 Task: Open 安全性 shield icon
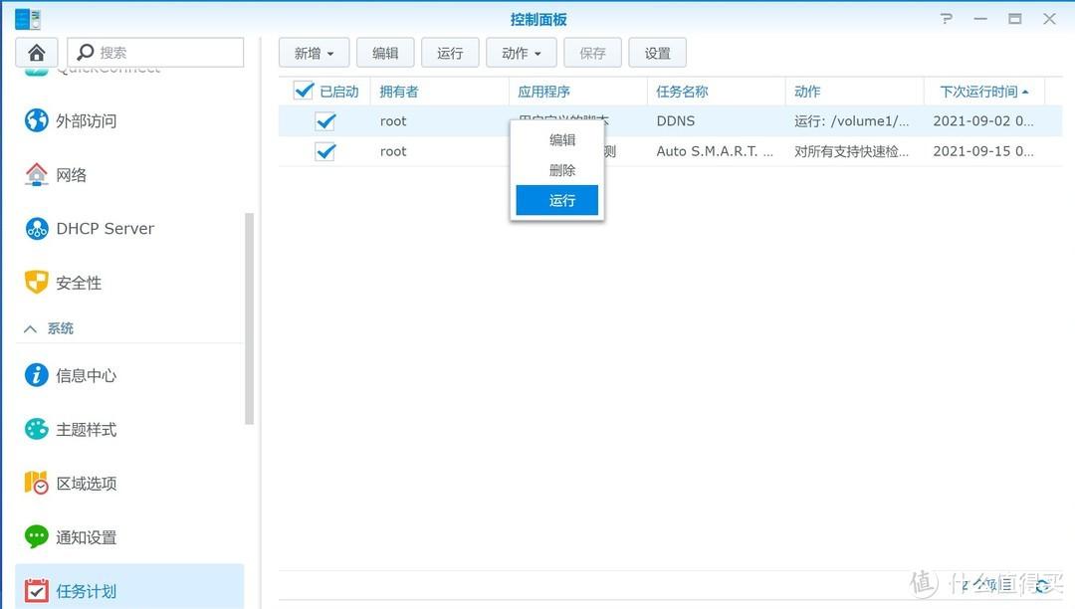pos(37,283)
